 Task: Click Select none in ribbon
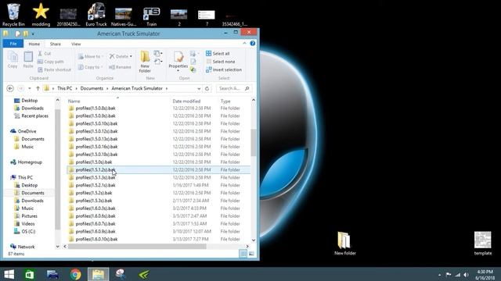[221, 62]
